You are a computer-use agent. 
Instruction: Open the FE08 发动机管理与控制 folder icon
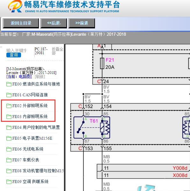tap(9, 171)
